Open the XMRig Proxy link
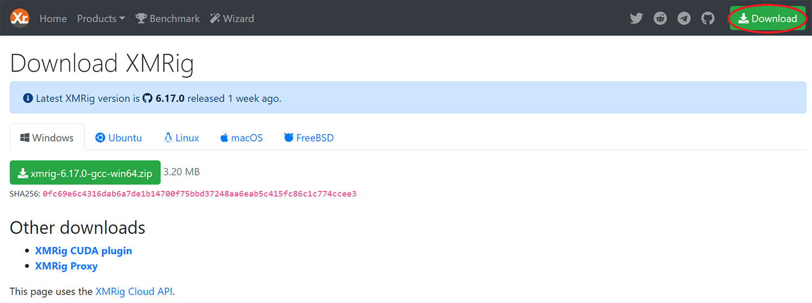Image resolution: width=812 pixels, height=303 pixels. coord(66,266)
